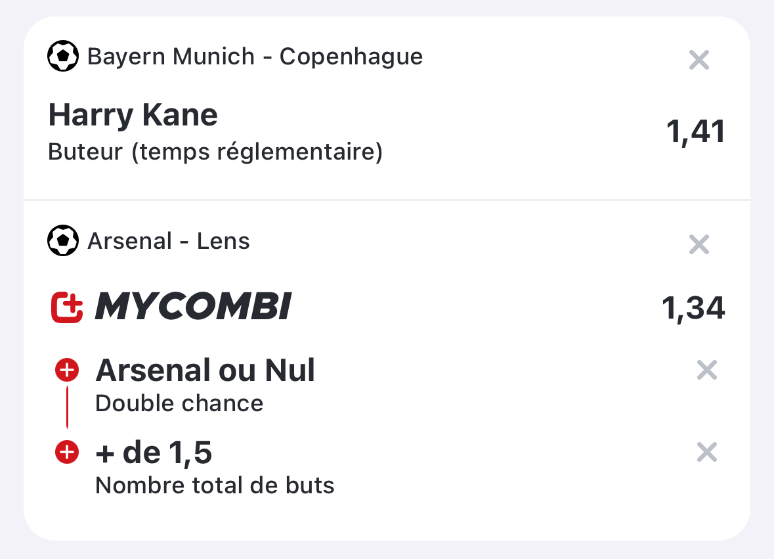This screenshot has height=559, width=774.
Task: Click the Buteur (temps réglementaire) market label
Action: [x=215, y=152]
